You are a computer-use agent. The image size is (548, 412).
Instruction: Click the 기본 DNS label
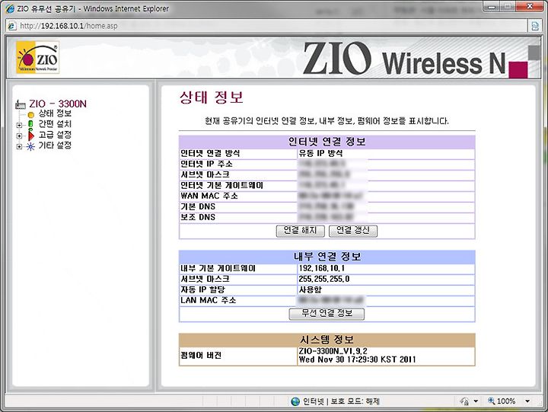pos(198,206)
